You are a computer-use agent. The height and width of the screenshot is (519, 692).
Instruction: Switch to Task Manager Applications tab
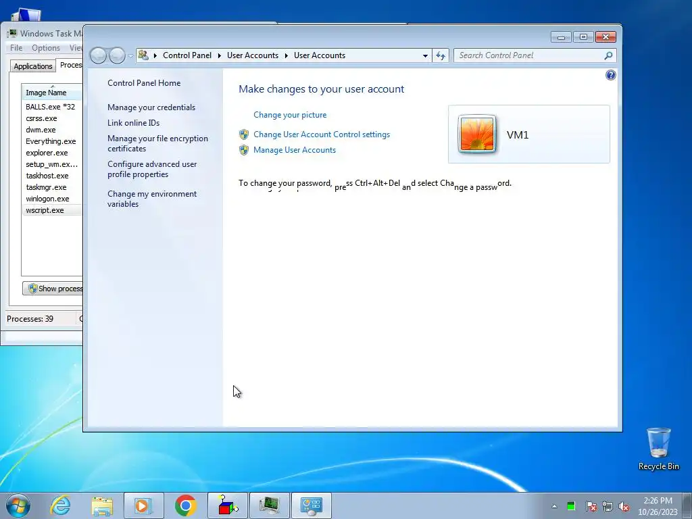coord(32,66)
